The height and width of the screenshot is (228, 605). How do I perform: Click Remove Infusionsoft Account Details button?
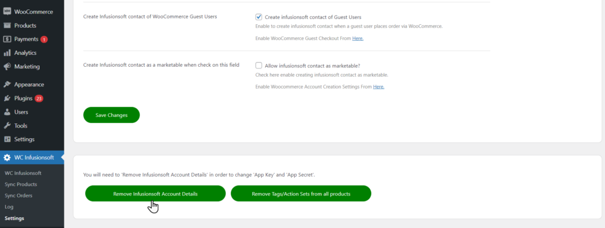tap(155, 194)
